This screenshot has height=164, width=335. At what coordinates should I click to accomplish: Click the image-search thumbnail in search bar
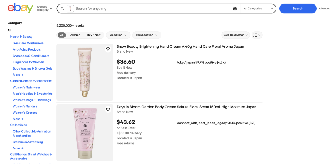point(70,9)
